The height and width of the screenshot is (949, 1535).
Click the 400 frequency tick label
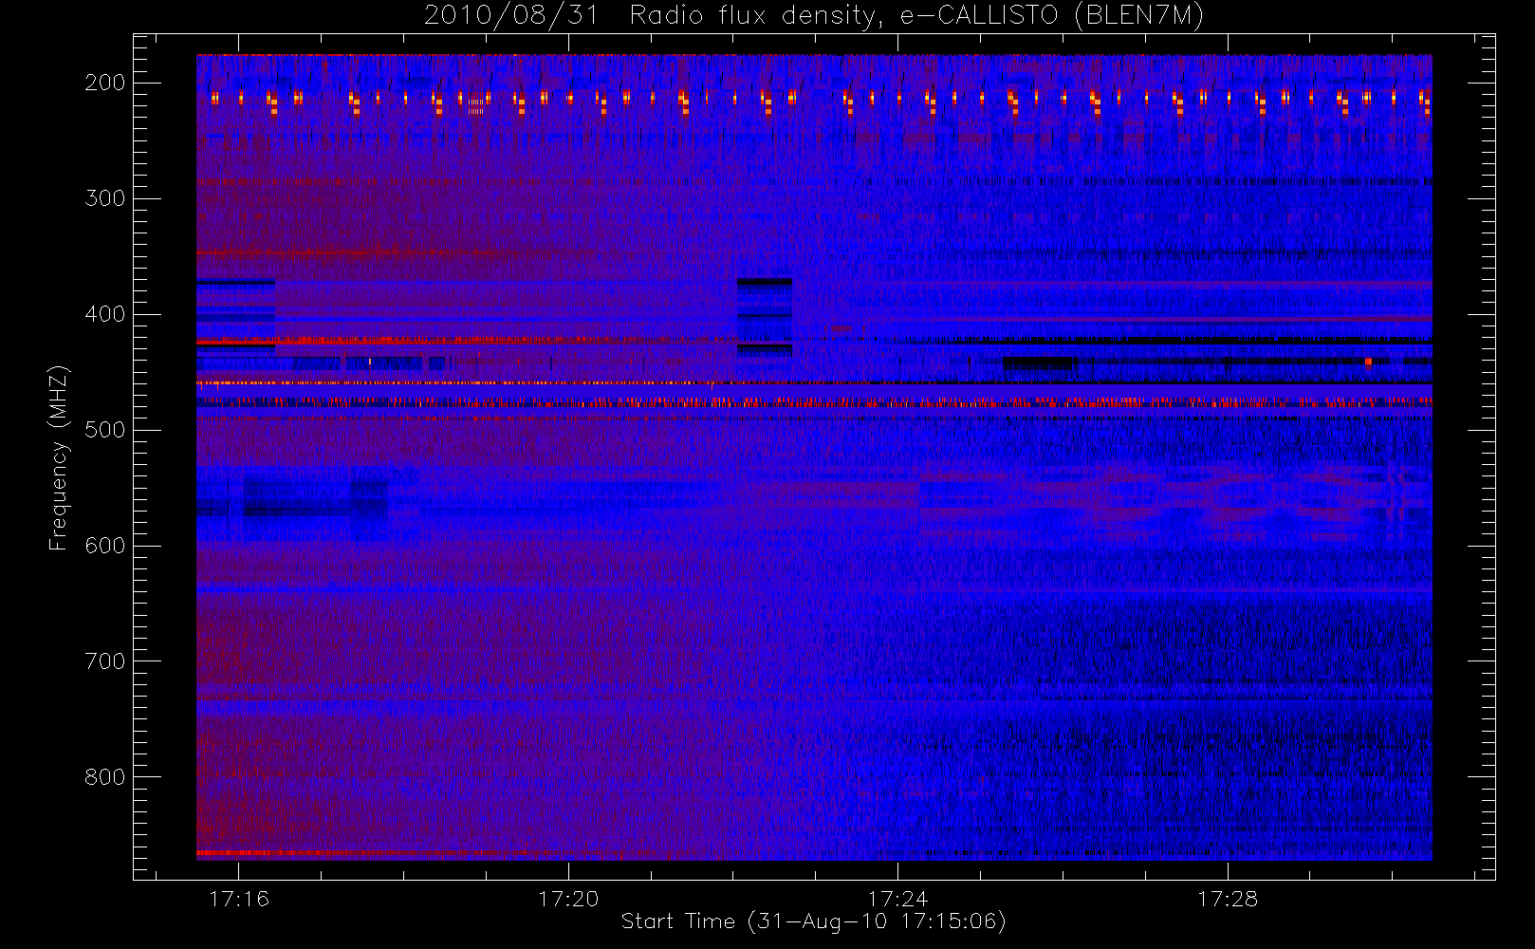[x=105, y=314]
